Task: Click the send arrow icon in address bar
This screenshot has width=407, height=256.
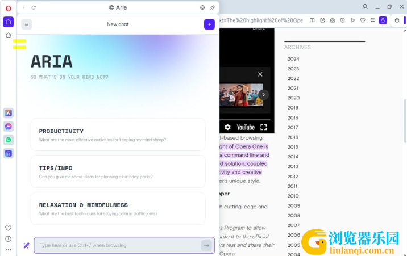Action: (352, 20)
